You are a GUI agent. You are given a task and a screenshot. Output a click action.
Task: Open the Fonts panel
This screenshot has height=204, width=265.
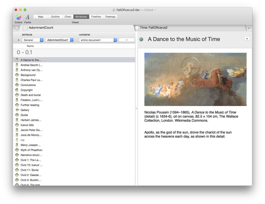click(28, 17)
